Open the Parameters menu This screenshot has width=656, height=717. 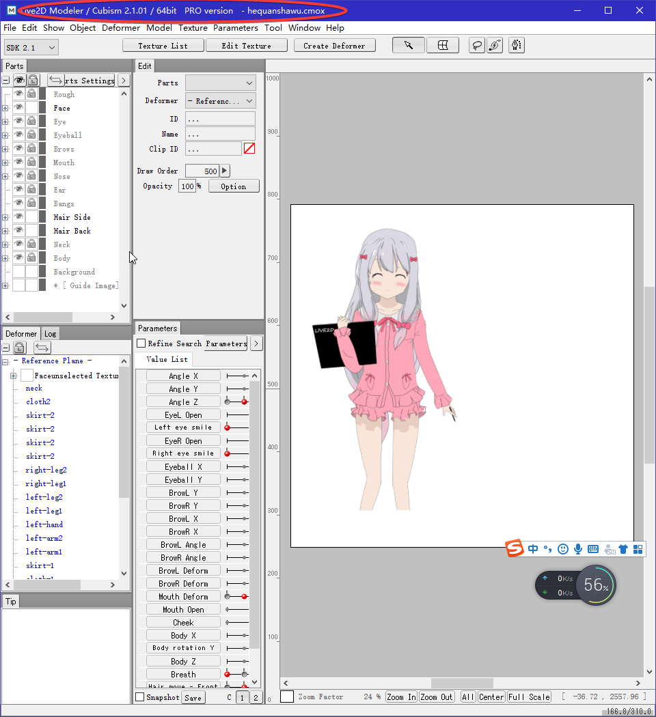[x=236, y=28]
